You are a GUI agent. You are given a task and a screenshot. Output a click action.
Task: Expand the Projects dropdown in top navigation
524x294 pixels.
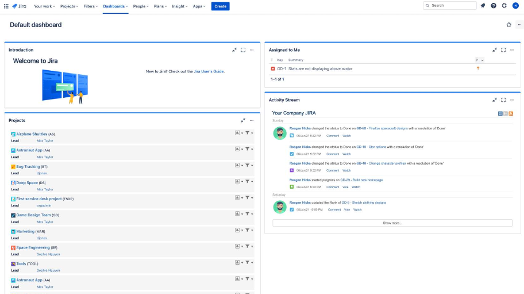click(x=69, y=6)
